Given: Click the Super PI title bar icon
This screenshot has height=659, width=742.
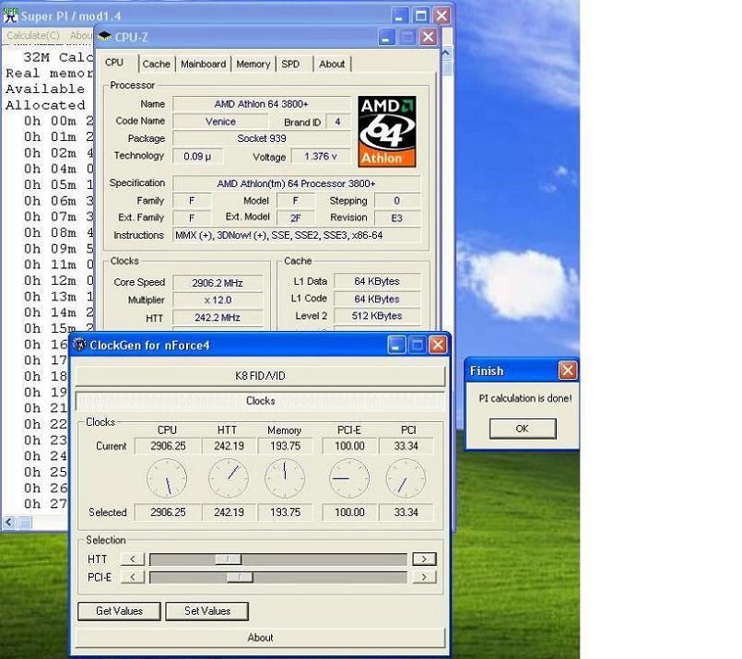Looking at the screenshot, I should [10, 16].
